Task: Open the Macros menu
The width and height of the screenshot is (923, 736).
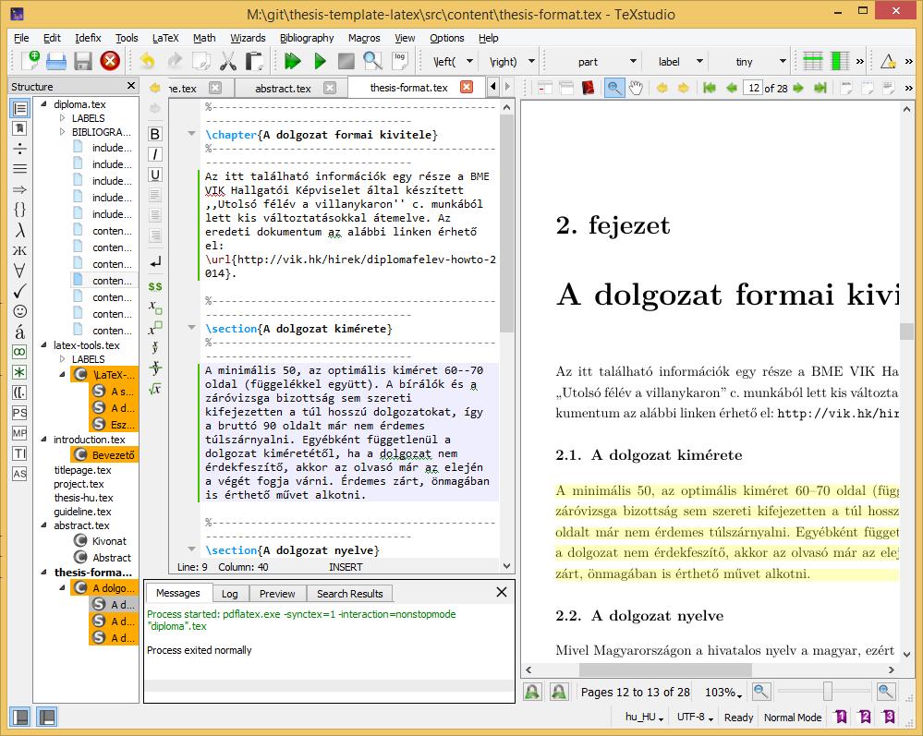Action: (x=364, y=38)
